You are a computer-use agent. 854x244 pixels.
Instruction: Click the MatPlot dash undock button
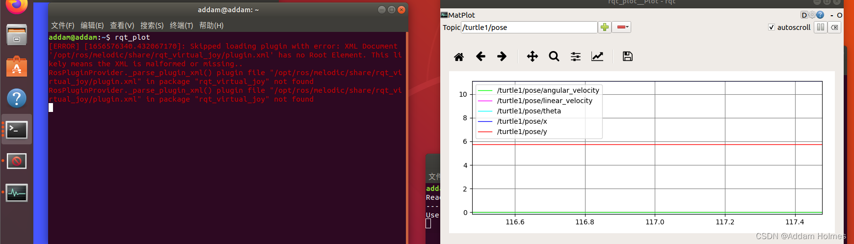832,15
